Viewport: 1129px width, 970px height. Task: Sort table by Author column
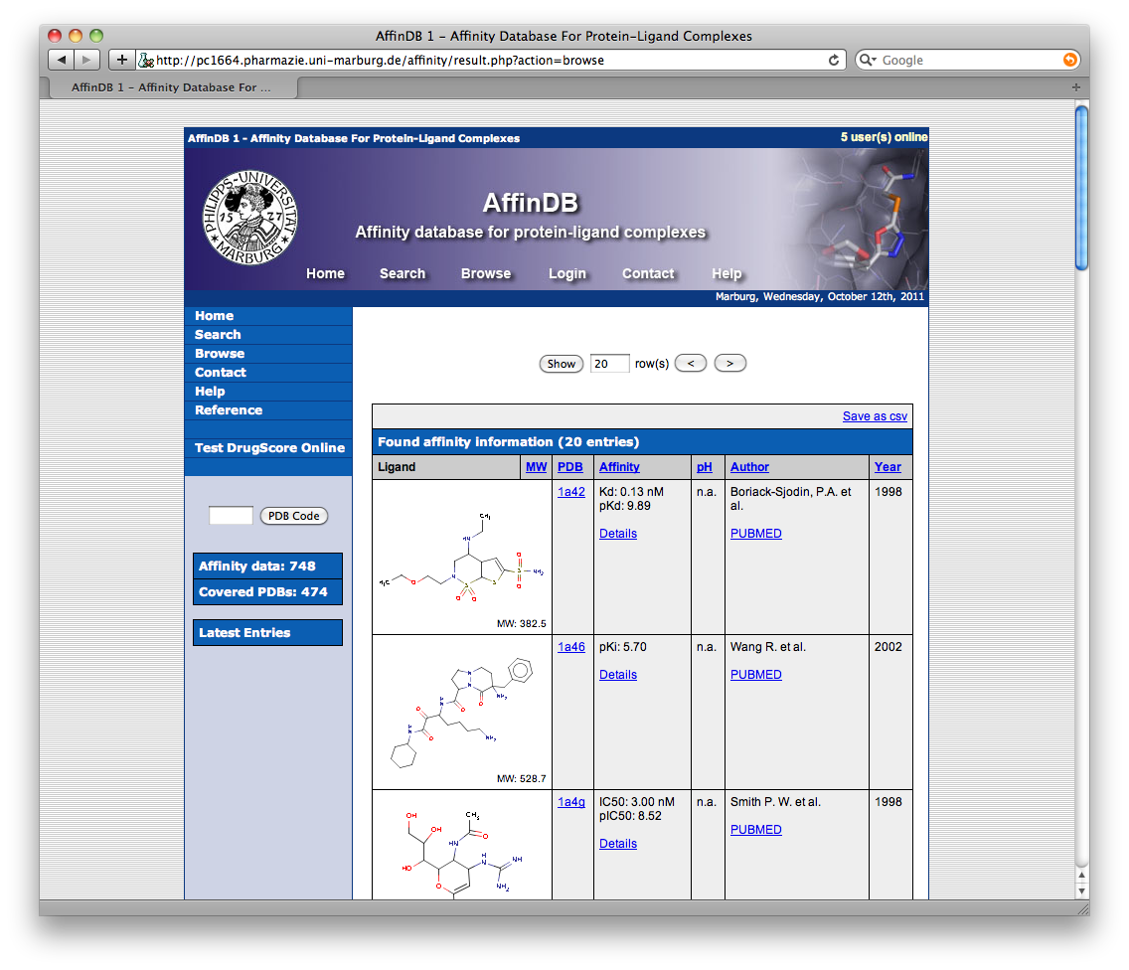coord(749,467)
